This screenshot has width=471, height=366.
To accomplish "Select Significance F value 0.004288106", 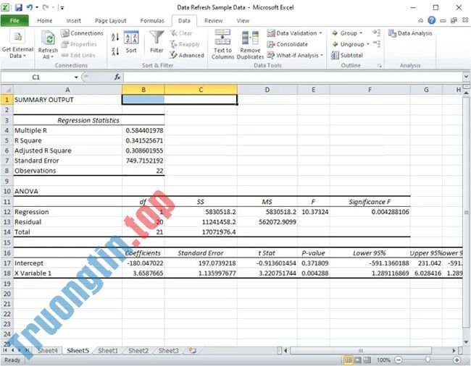I will point(370,212).
